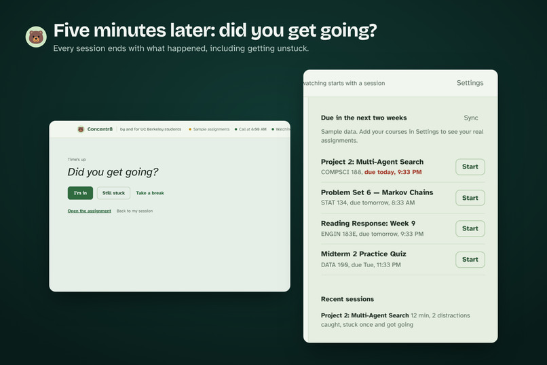Select Take a break
Screen dimensions: 547x365
coord(150,193)
